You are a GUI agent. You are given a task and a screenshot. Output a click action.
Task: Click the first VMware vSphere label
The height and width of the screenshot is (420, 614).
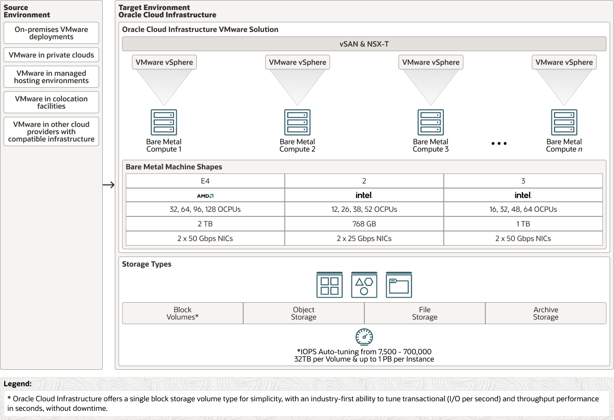click(x=164, y=62)
